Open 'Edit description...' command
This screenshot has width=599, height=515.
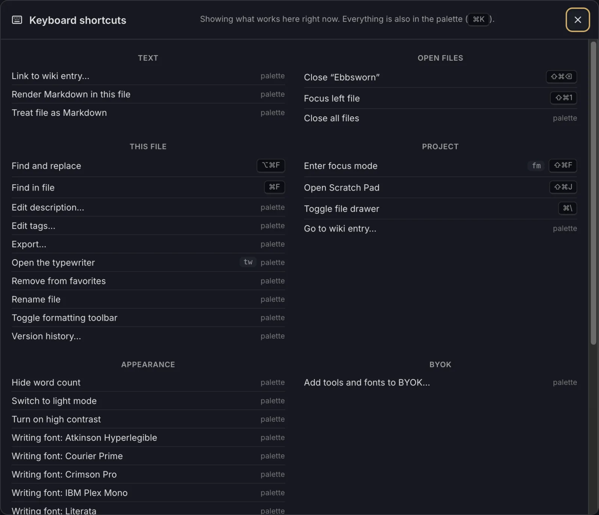click(x=148, y=207)
